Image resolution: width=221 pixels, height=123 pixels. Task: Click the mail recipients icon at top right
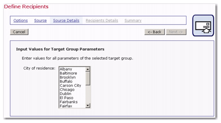click(203, 26)
